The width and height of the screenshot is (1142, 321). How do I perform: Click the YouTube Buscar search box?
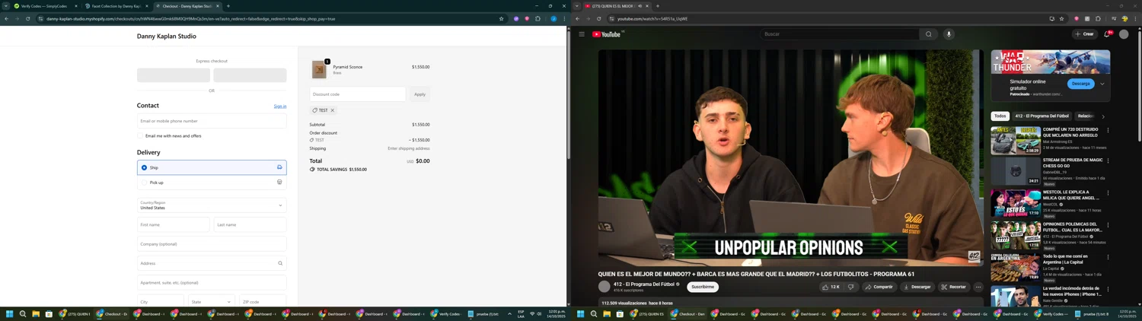click(x=839, y=34)
